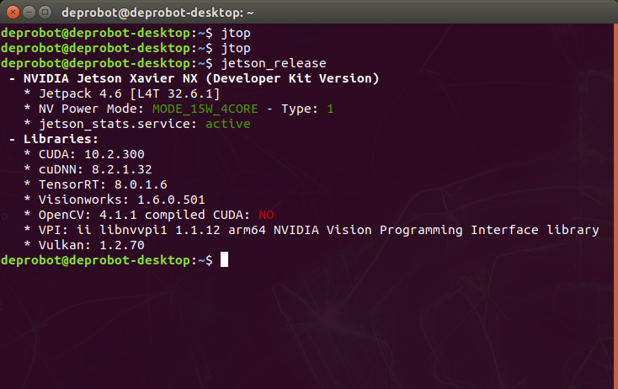Click the window title 'deprobot@deprobot-desktop: ~'
This screenshot has width=618, height=389.
pos(157,13)
